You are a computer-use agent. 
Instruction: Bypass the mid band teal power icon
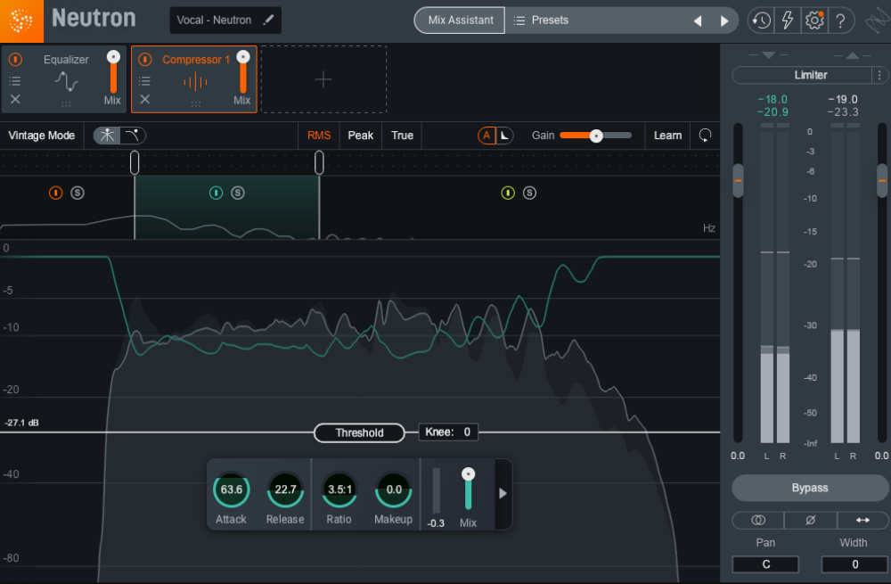click(x=216, y=193)
